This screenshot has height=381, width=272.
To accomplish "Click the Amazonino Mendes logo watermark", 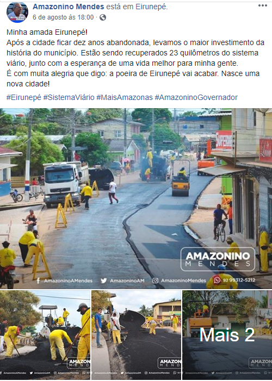I will 218,259.
